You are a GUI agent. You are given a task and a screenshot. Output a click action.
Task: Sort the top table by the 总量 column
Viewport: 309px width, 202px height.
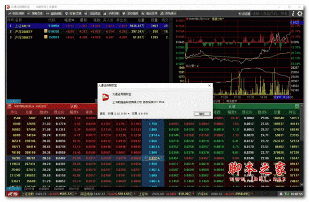(x=141, y=20)
